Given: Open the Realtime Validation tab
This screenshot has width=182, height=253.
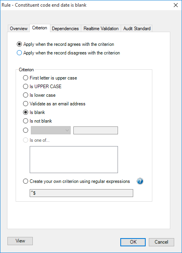Looking at the screenshot, I should click(x=101, y=29).
